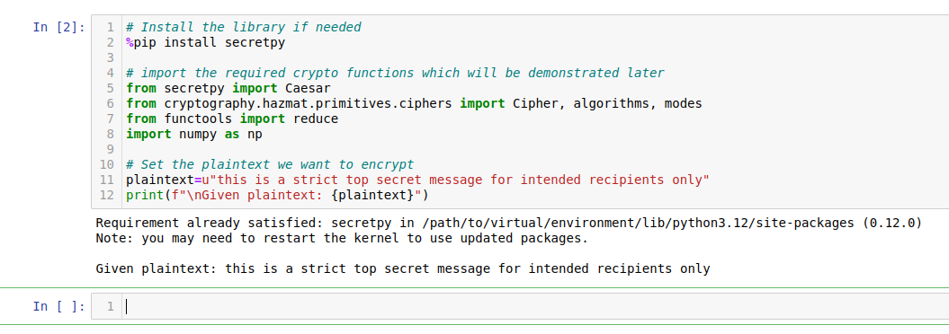Image resolution: width=949 pixels, height=334 pixels.
Task: Click the 'import the required crypto functions' comment
Action: (x=395, y=73)
